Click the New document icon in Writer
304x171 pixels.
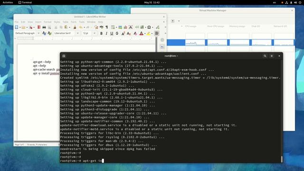coord(17,28)
